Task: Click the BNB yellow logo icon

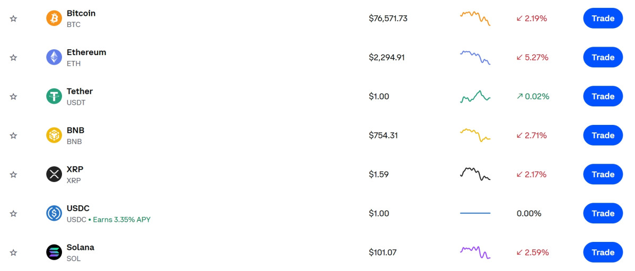Action: click(54, 135)
